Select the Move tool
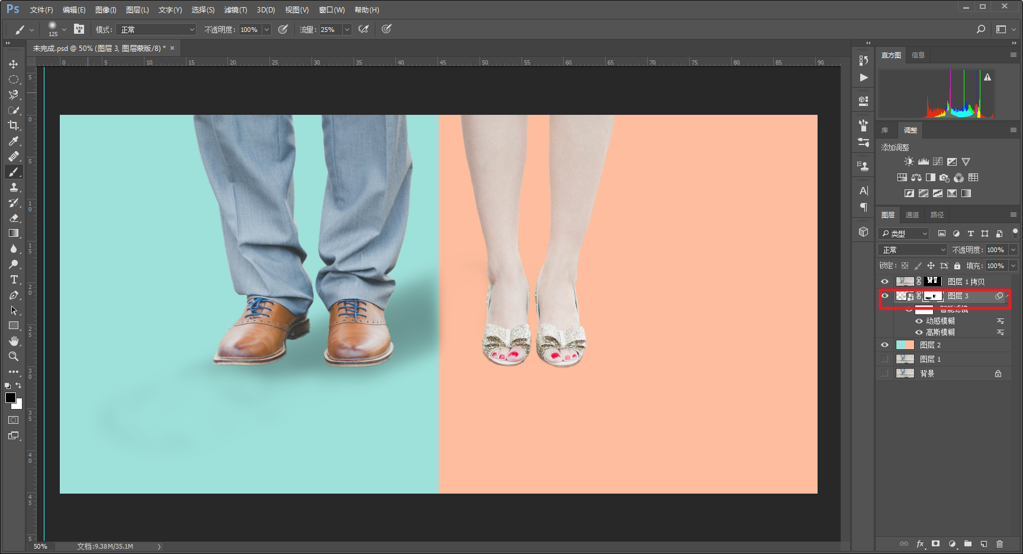The height and width of the screenshot is (554, 1023). [x=13, y=64]
